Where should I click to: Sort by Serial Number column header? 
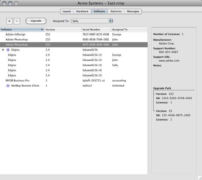[96, 30]
